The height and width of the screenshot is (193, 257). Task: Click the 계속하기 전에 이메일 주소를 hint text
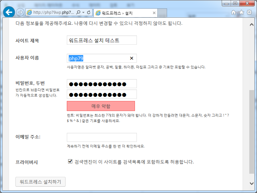(x=106, y=146)
